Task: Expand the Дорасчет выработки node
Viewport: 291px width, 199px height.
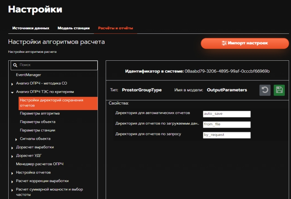Action: (12, 148)
